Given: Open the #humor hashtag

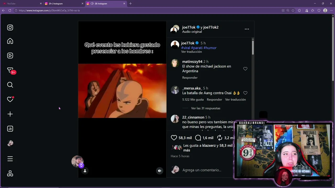Looking at the screenshot, I should point(210,48).
